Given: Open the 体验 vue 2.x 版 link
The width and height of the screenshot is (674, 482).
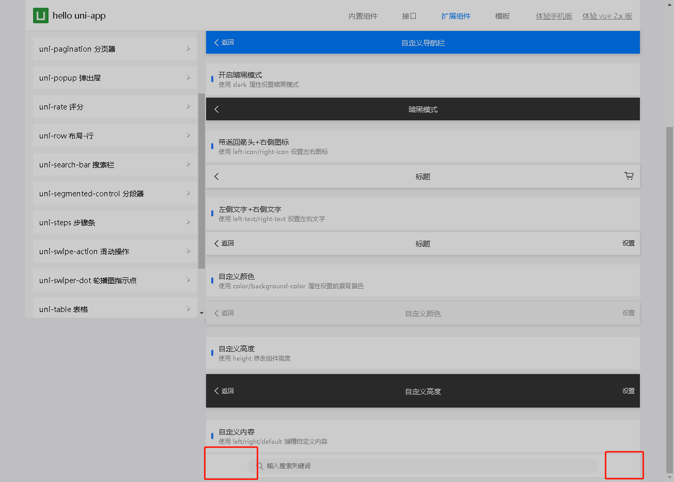Looking at the screenshot, I should 607,16.
